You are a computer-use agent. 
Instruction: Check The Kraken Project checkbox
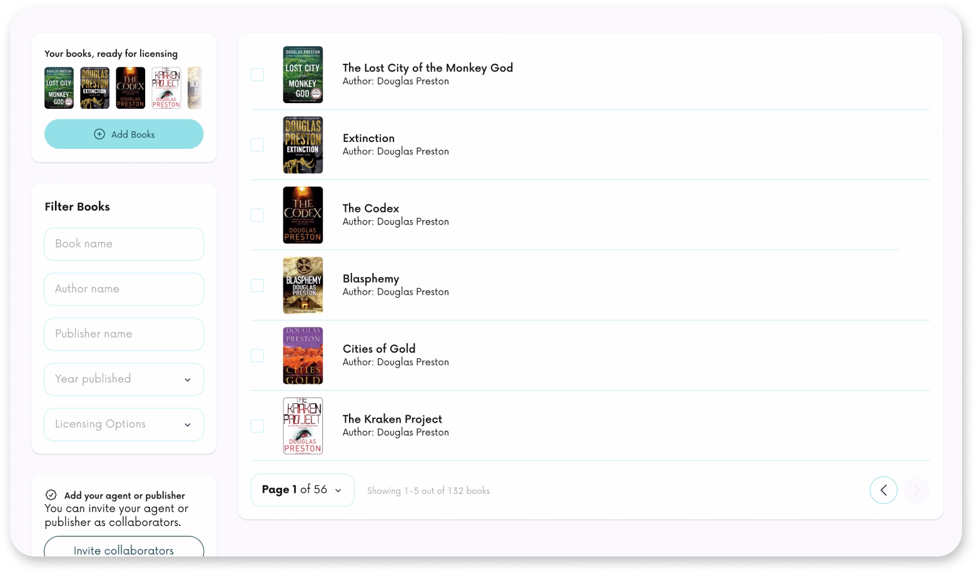click(x=257, y=426)
